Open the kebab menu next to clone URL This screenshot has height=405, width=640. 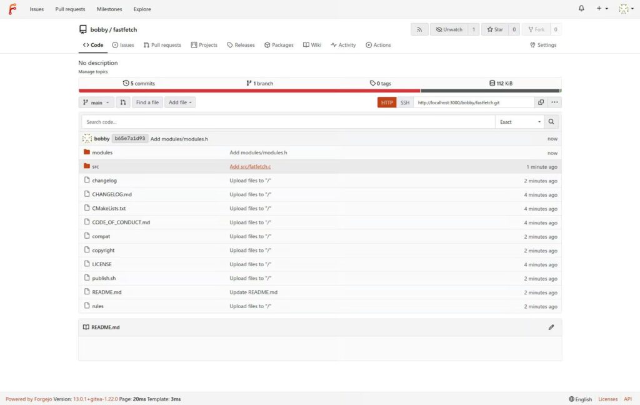(x=554, y=101)
